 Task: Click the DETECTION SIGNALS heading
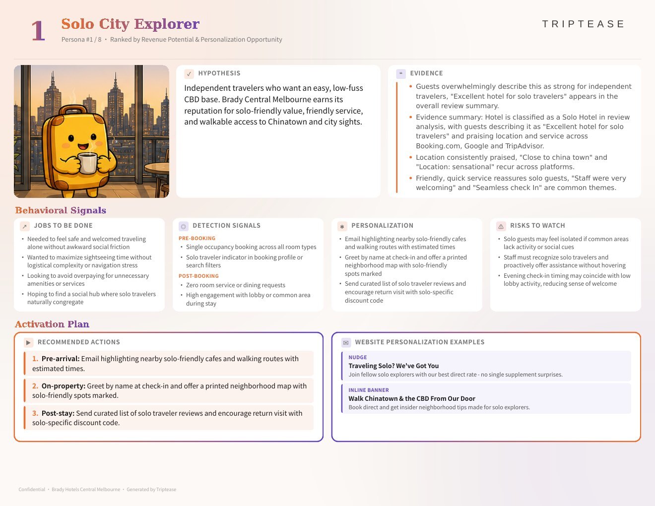pos(226,226)
